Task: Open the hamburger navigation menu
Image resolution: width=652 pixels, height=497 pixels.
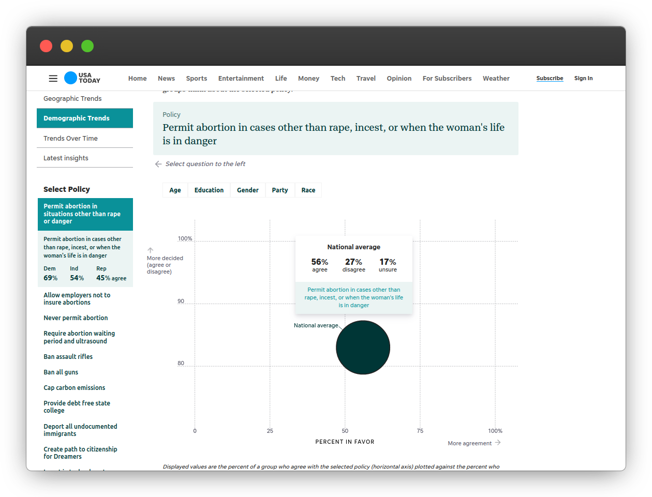Action: 53,78
